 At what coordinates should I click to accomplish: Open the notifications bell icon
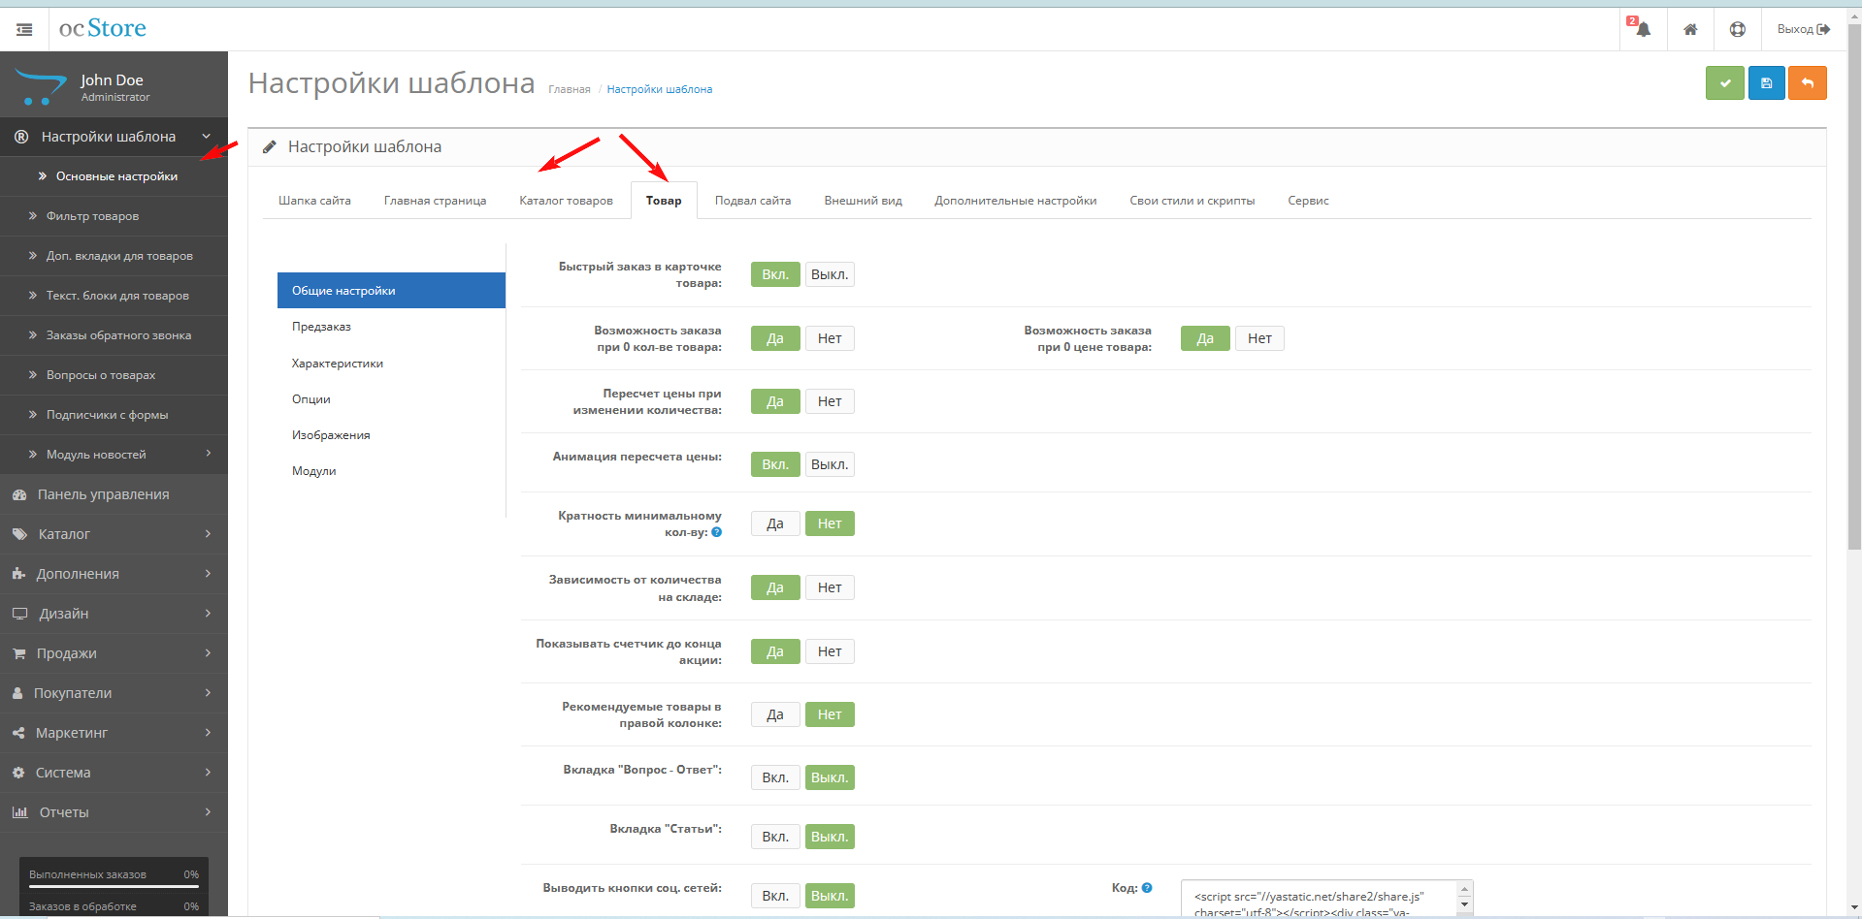click(x=1643, y=29)
